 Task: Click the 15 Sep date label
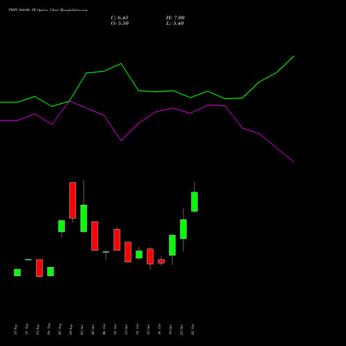[16, 329]
